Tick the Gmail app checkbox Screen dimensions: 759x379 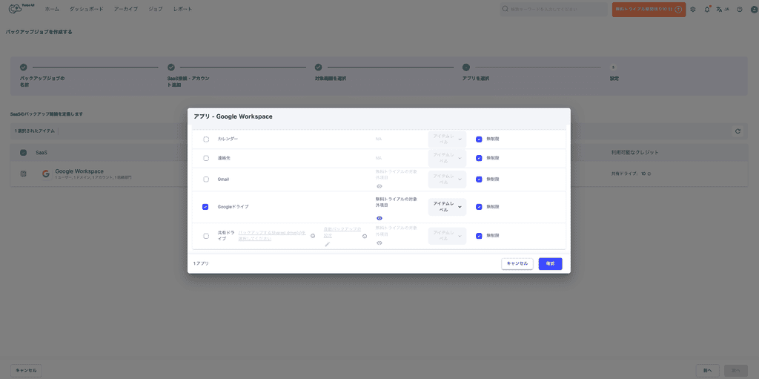pos(206,179)
